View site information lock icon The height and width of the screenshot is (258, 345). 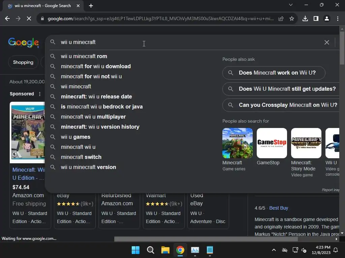click(42, 19)
